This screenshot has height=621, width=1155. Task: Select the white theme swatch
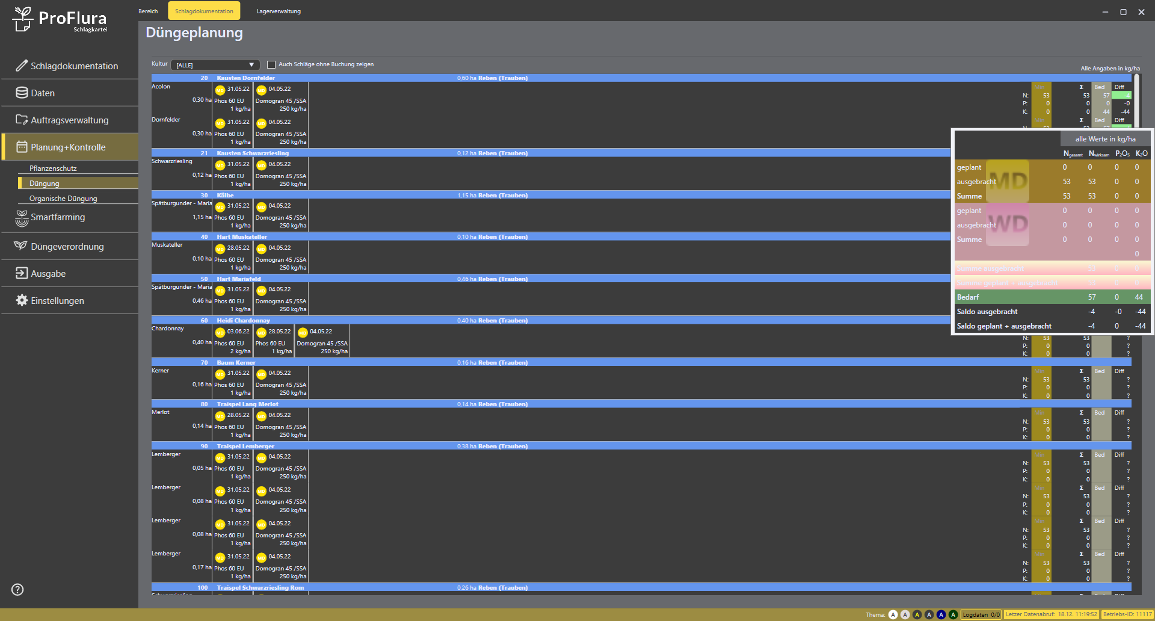893,614
